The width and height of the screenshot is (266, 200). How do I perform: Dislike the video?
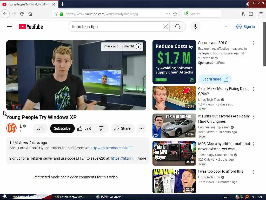(101, 128)
